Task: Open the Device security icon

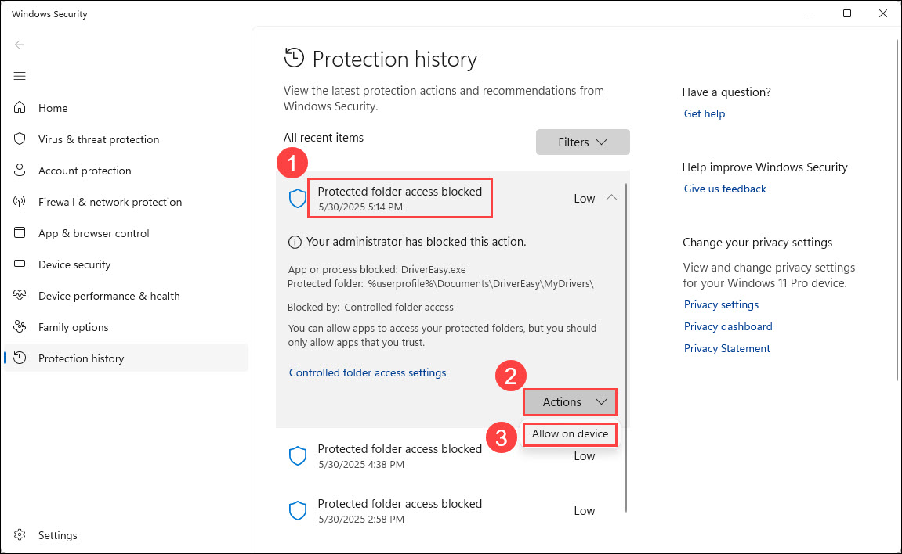Action: click(20, 264)
